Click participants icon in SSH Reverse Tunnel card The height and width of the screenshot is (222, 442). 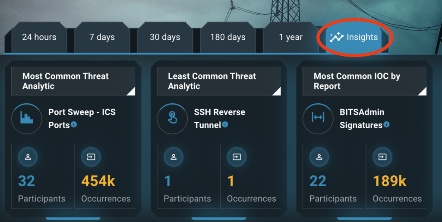[x=174, y=157]
